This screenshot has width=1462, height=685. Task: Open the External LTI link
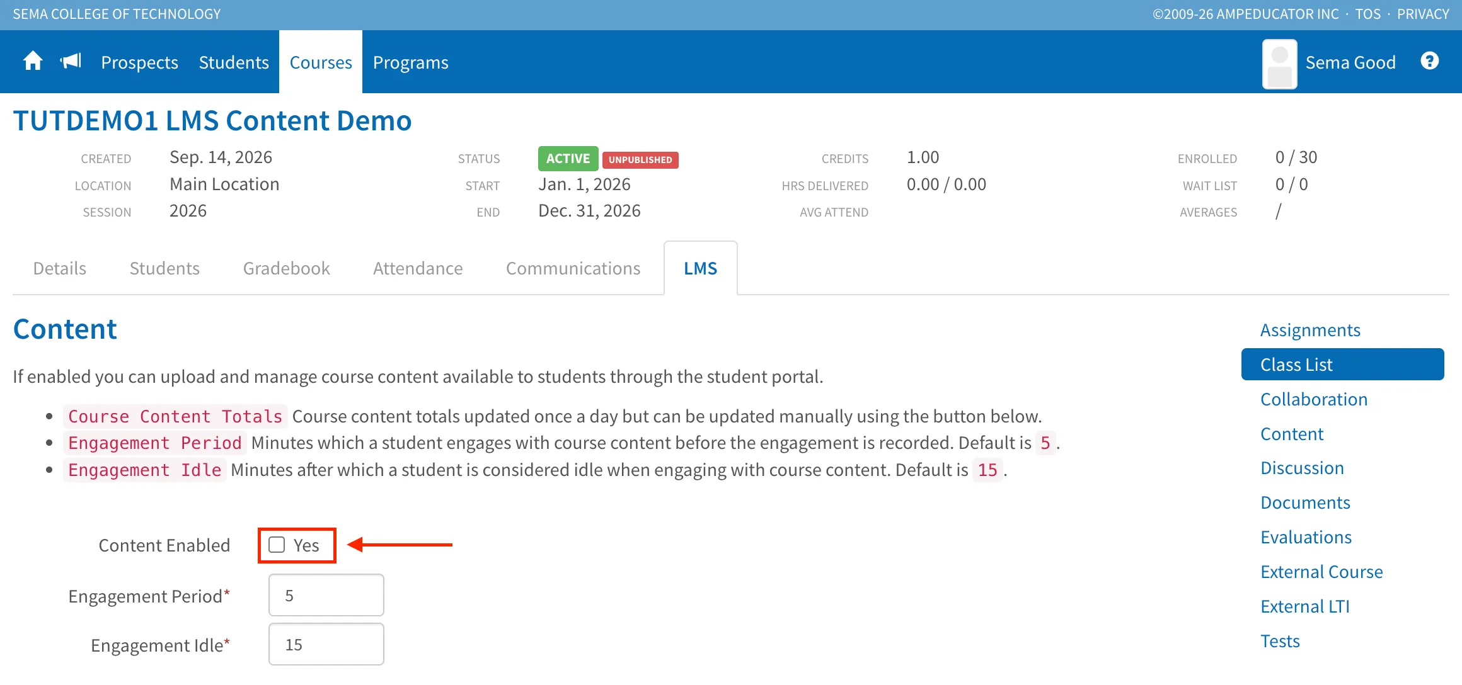(1305, 606)
